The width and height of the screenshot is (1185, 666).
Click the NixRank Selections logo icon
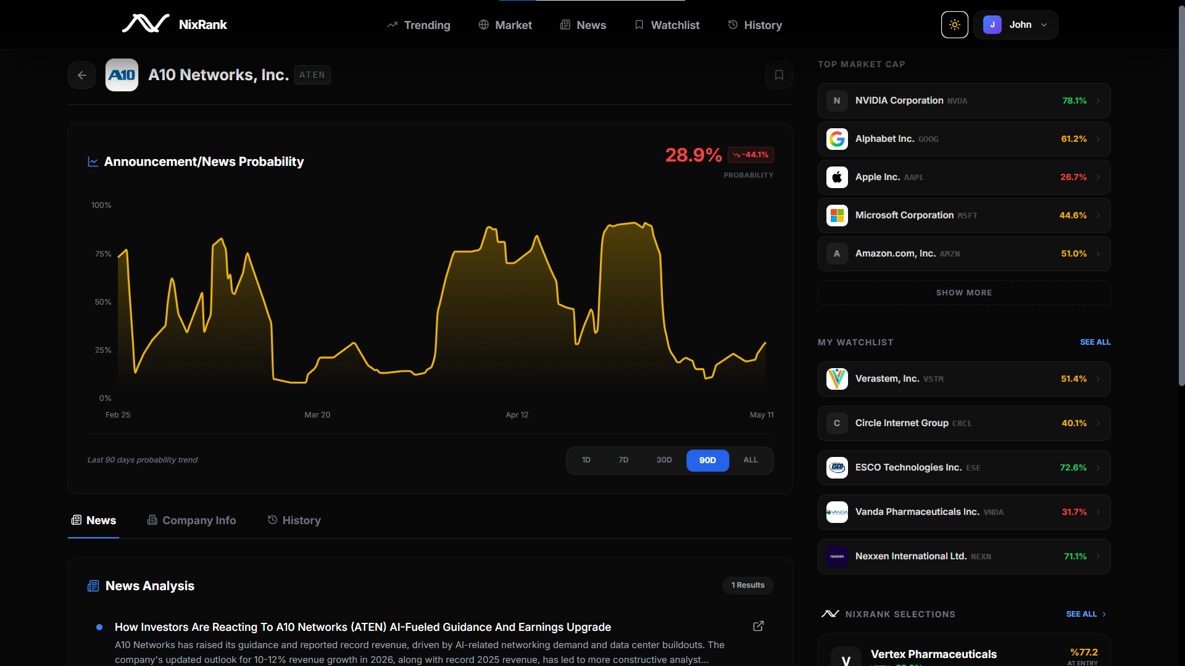point(830,614)
